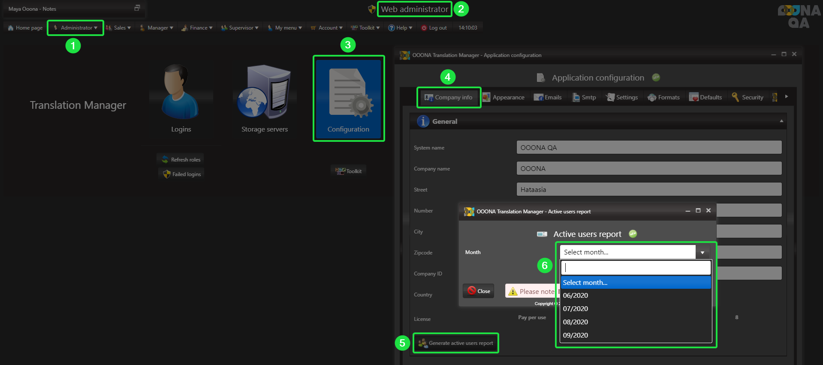Viewport: 823px width, 365px height.
Task: Click the month search text box
Action: point(635,268)
